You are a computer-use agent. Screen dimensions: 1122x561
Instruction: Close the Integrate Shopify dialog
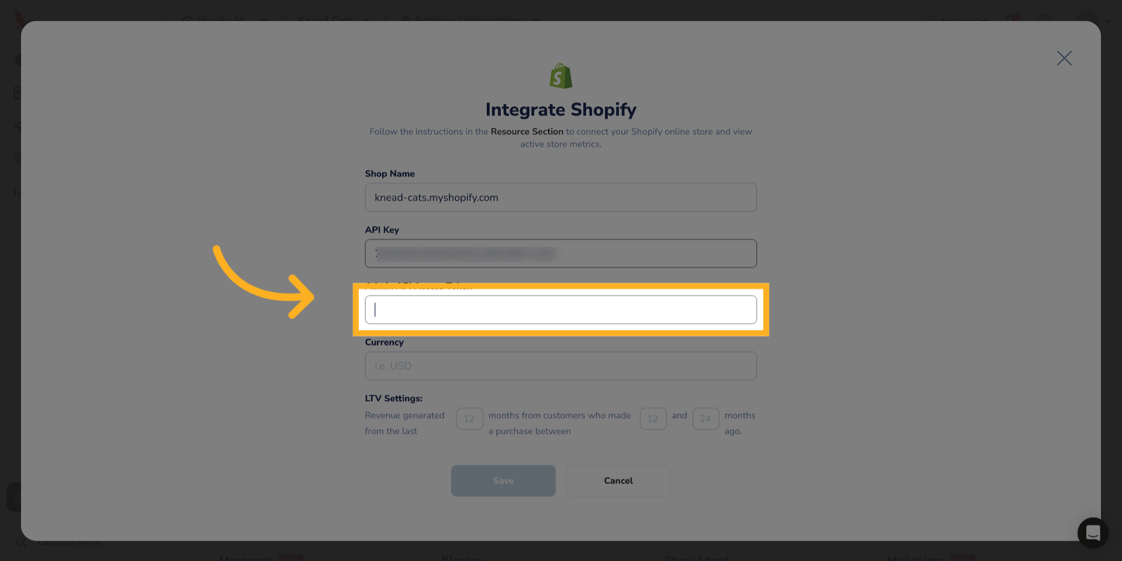pyautogui.click(x=1064, y=58)
